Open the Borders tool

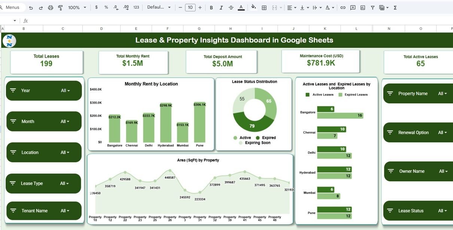264,7
